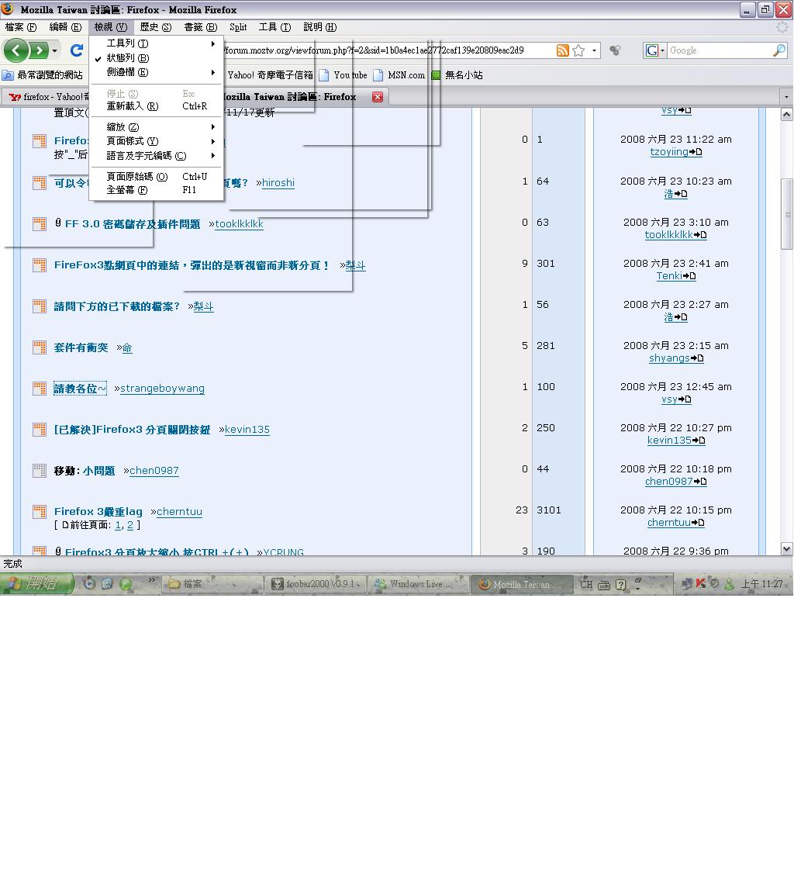794x871 pixels.
Task: Open the back/forward history dropdown arrow
Action: (54, 51)
